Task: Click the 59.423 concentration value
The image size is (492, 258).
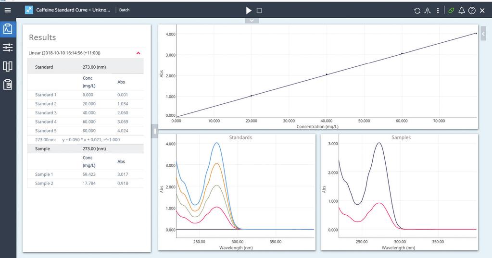Action: (x=89, y=174)
